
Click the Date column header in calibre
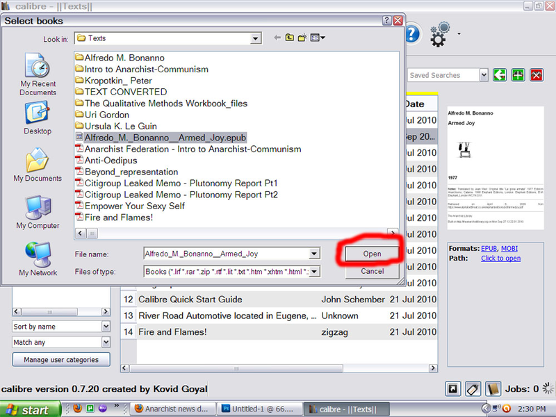(422, 104)
